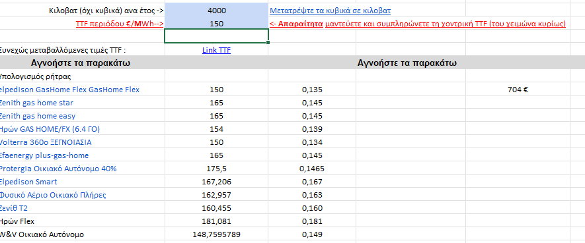Select value 0,1465 in Protergia row
Viewport: 585px width, 243px height.
click(x=312, y=169)
